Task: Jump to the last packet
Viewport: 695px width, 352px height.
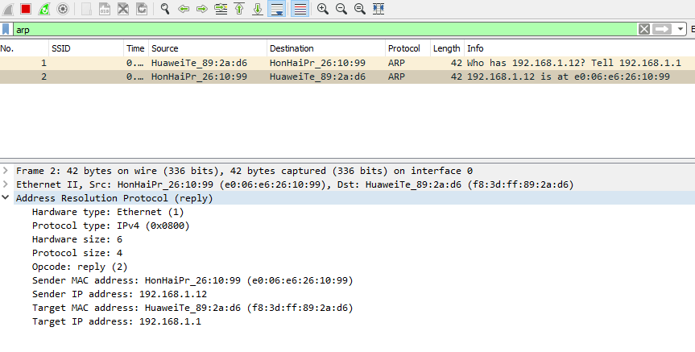Action: point(258,9)
